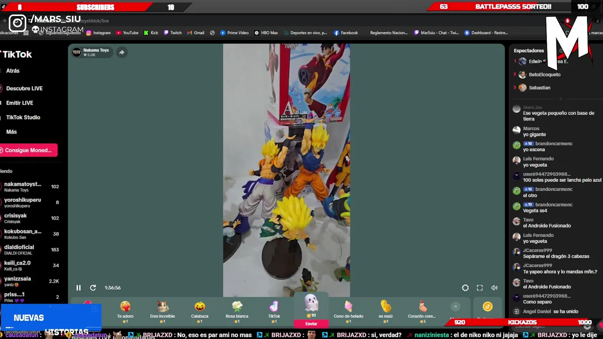Image resolution: width=603 pixels, height=339 pixels.
Task: Open nakamatoyst... live in following list
Action: [31, 187]
